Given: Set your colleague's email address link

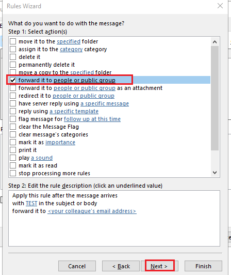Looking at the screenshot, I should pyautogui.click(x=92, y=211).
